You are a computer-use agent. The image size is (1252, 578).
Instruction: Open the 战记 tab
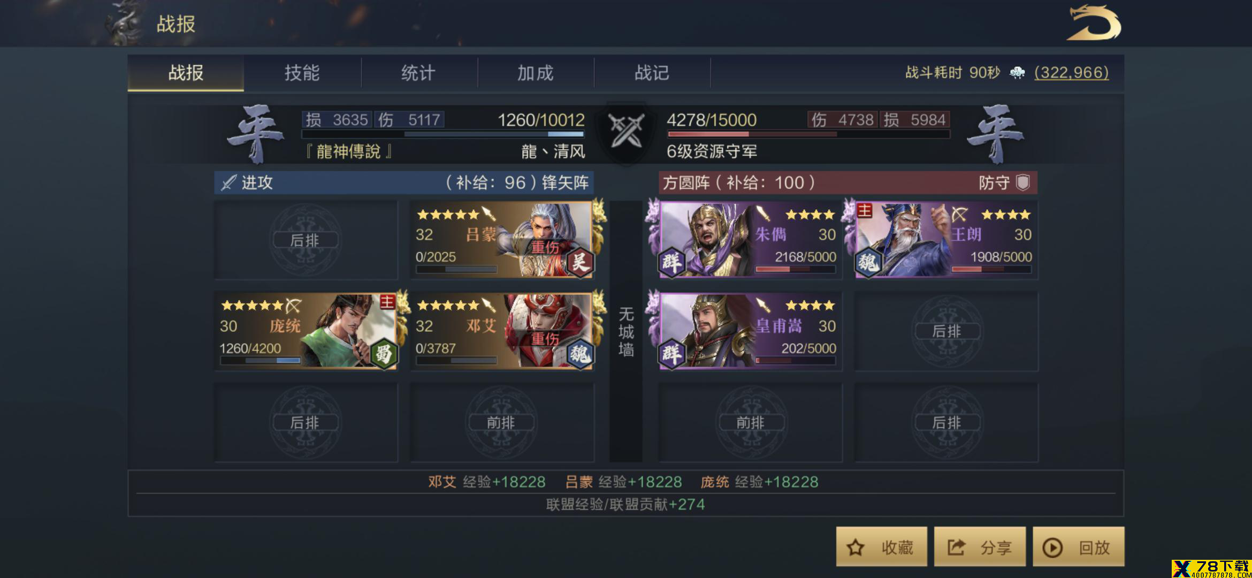pos(652,73)
